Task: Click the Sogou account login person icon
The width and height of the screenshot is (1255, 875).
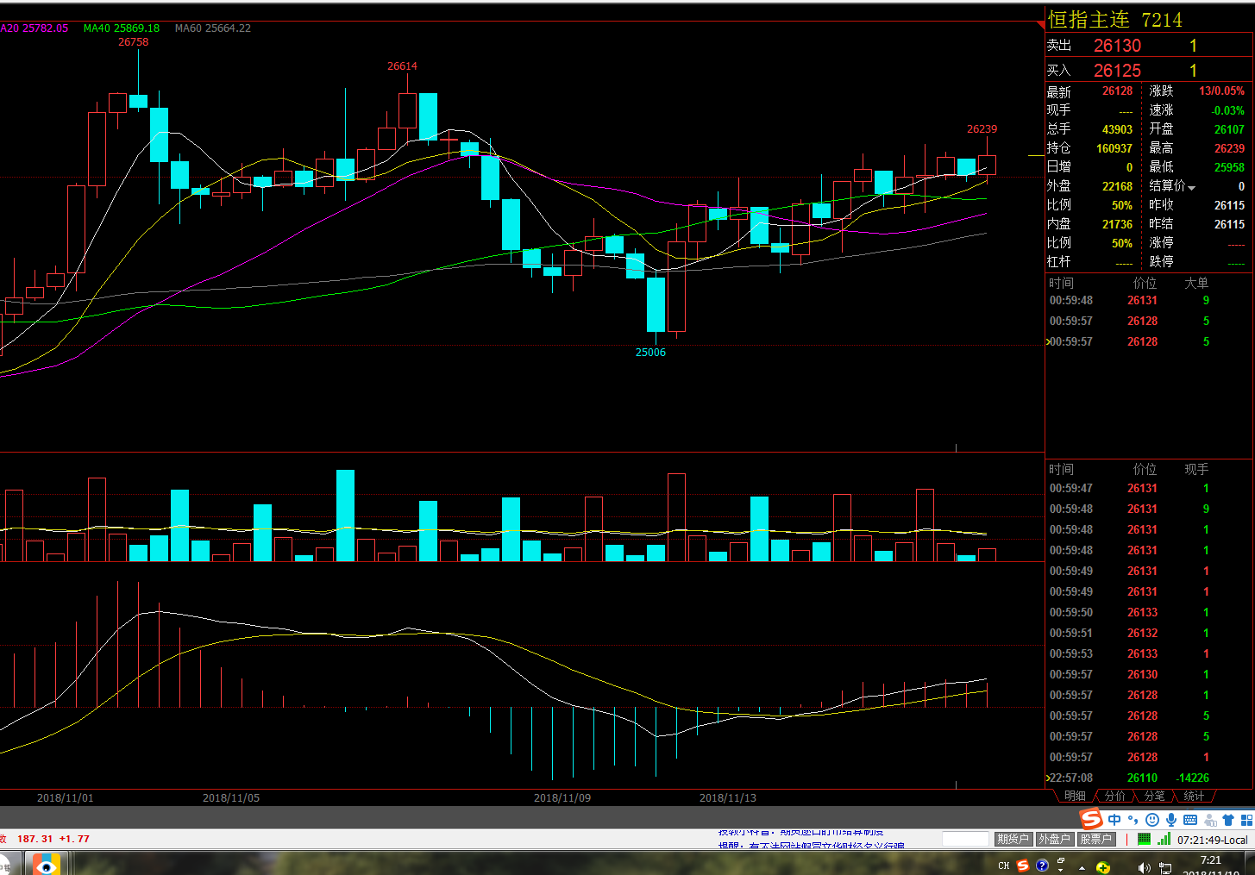Action: tap(1209, 820)
